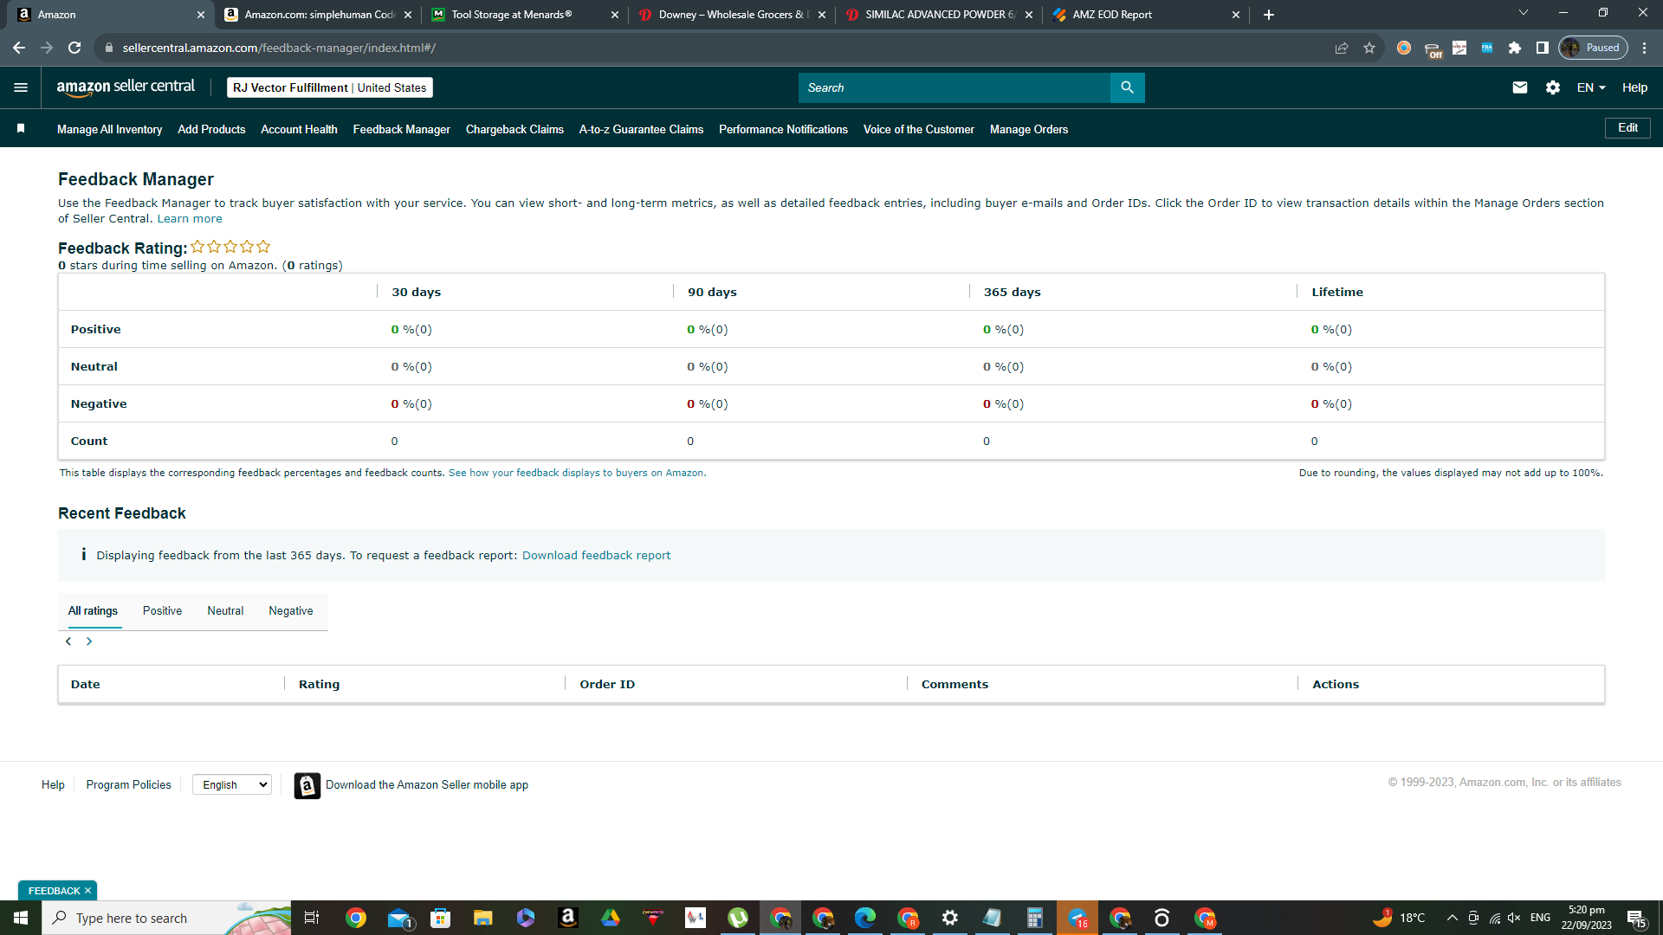Click the Amazon Seller app icon in footer
This screenshot has height=935, width=1663.
click(x=307, y=785)
